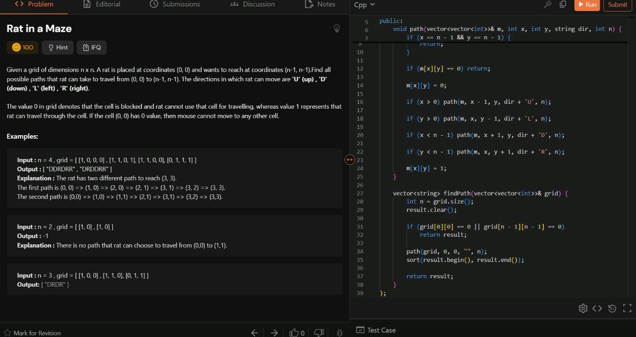Viewport: 636px width, 337px height.
Task: Give the problem a thumbs down
Action: click(x=318, y=332)
